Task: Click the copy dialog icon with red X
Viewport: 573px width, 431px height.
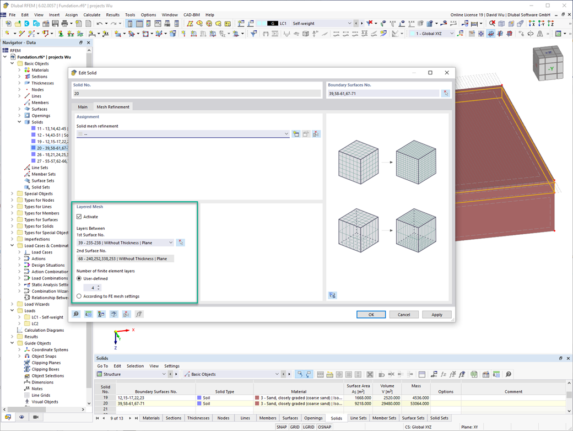Action: click(126, 314)
